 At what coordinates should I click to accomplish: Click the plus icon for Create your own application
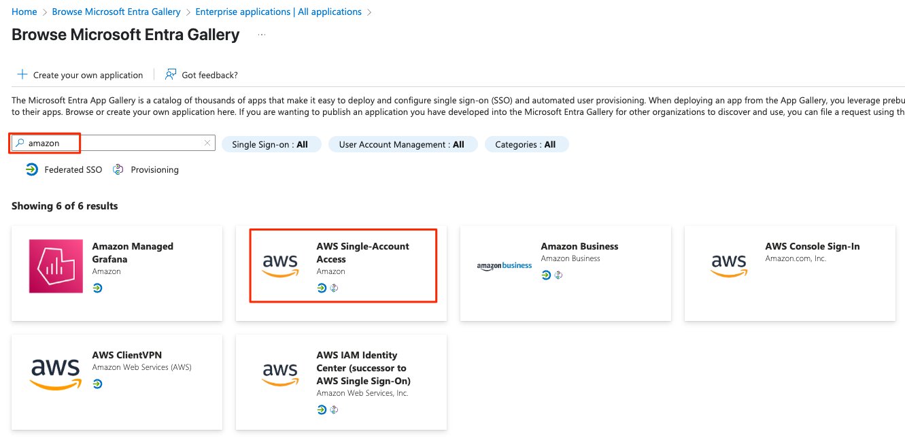(x=22, y=75)
